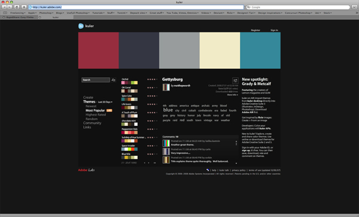Select the Community menu item
Screen dimensions: 359x217
click(92, 123)
